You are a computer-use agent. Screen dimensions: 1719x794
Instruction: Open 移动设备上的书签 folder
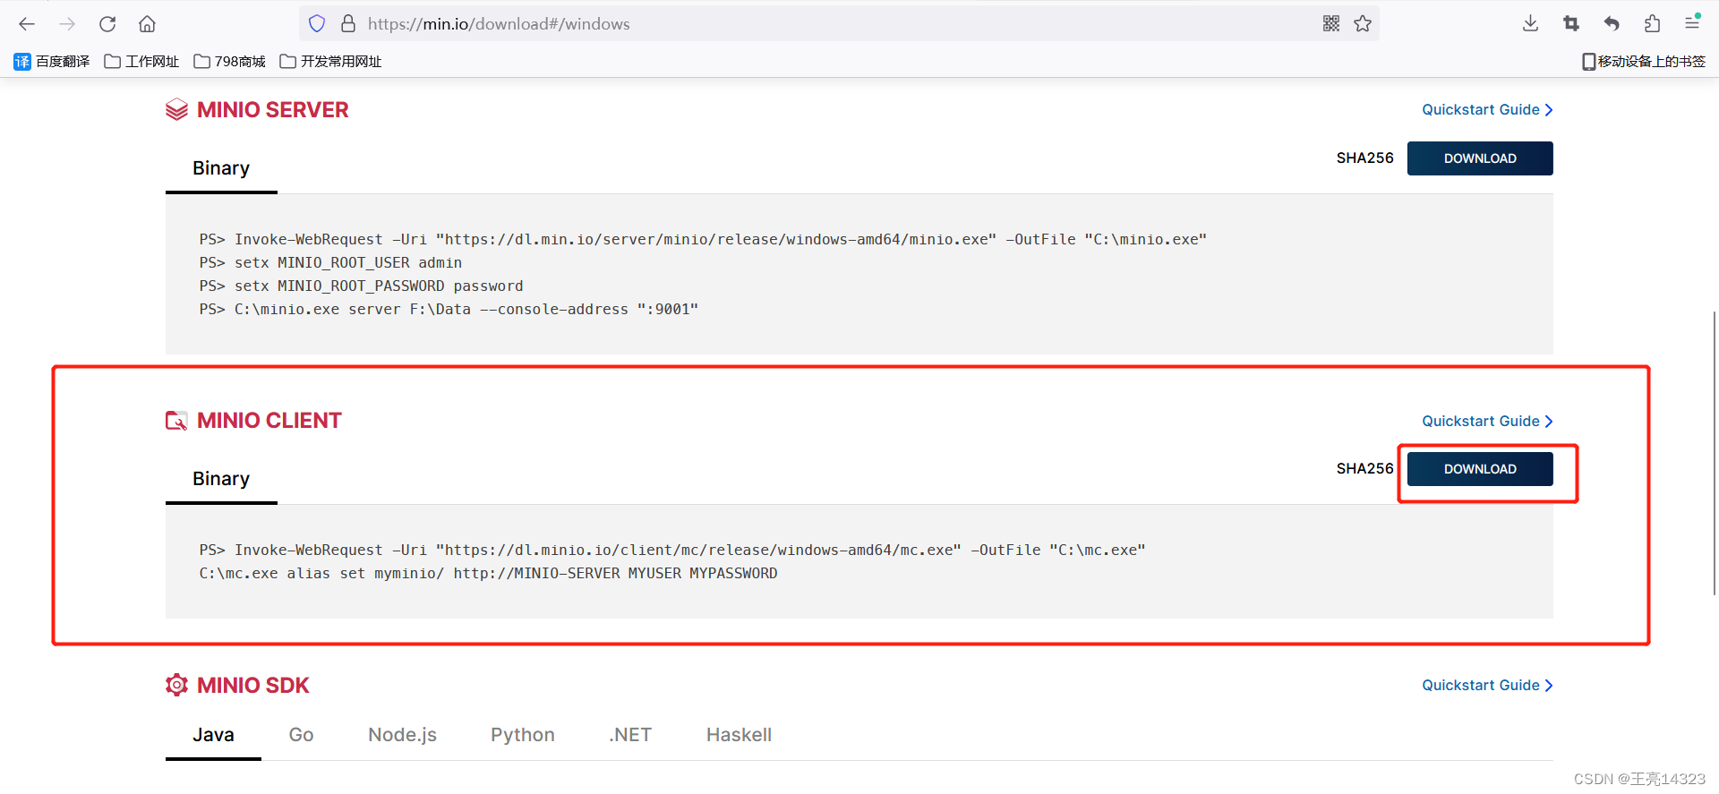1644,62
